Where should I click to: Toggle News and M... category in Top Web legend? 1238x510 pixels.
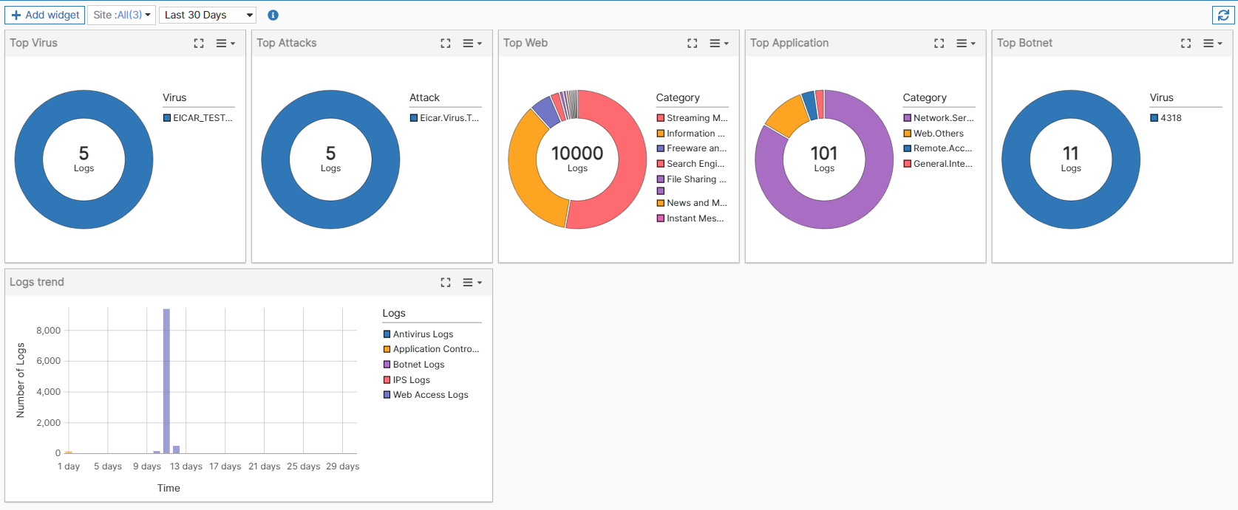(x=693, y=203)
